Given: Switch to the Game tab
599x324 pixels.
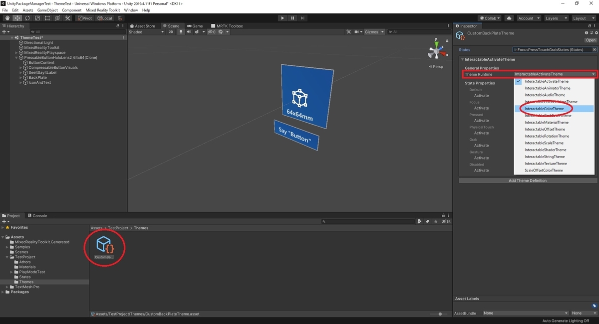Looking at the screenshot, I should [x=195, y=26].
